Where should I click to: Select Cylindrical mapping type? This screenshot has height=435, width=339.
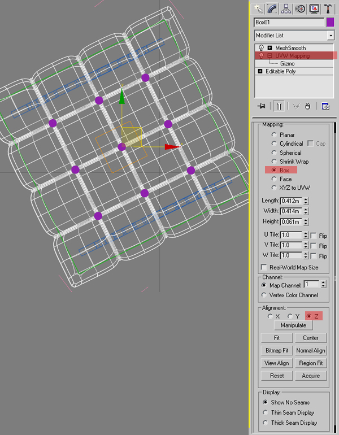(x=274, y=143)
